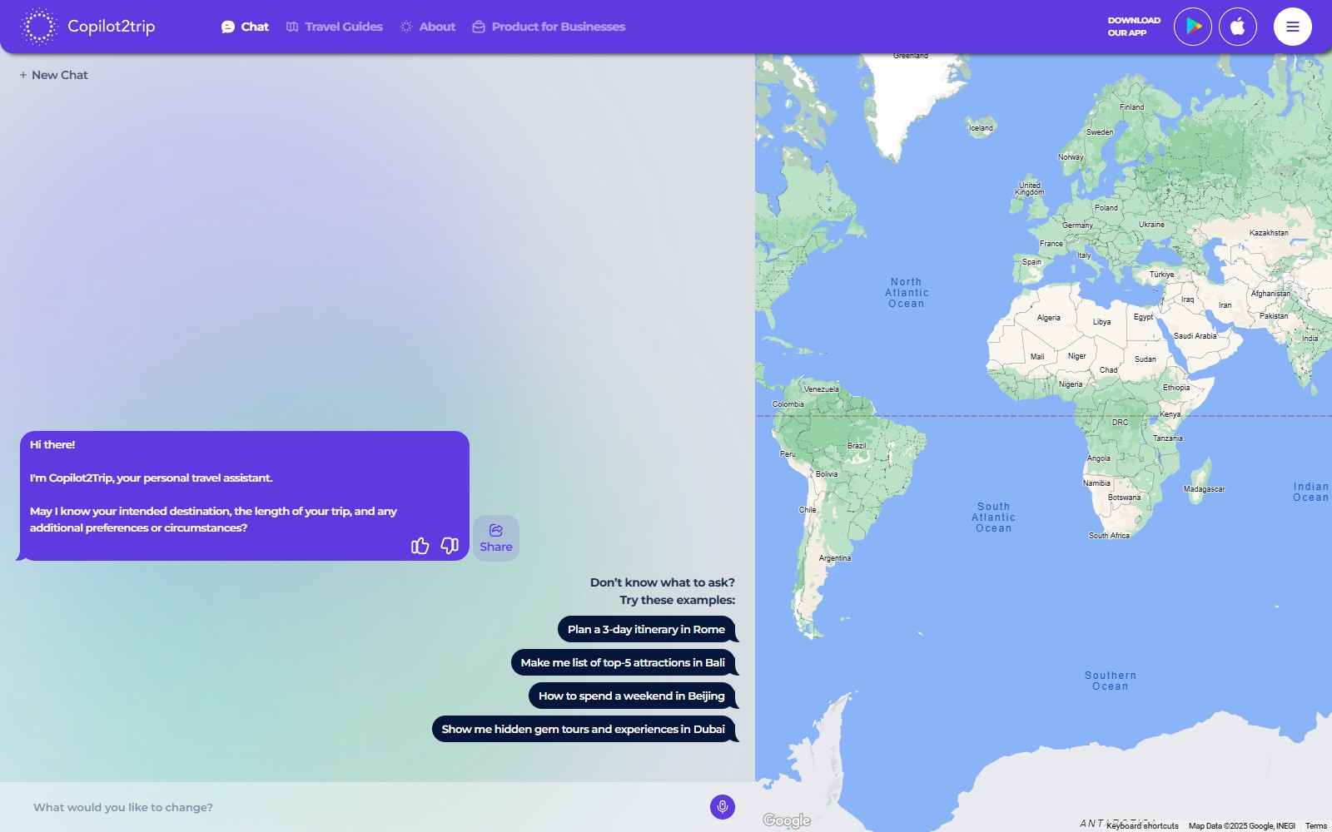Viewport: 1332px width, 832px height.
Task: Click the Madagascar label on map
Action: [x=1205, y=489]
